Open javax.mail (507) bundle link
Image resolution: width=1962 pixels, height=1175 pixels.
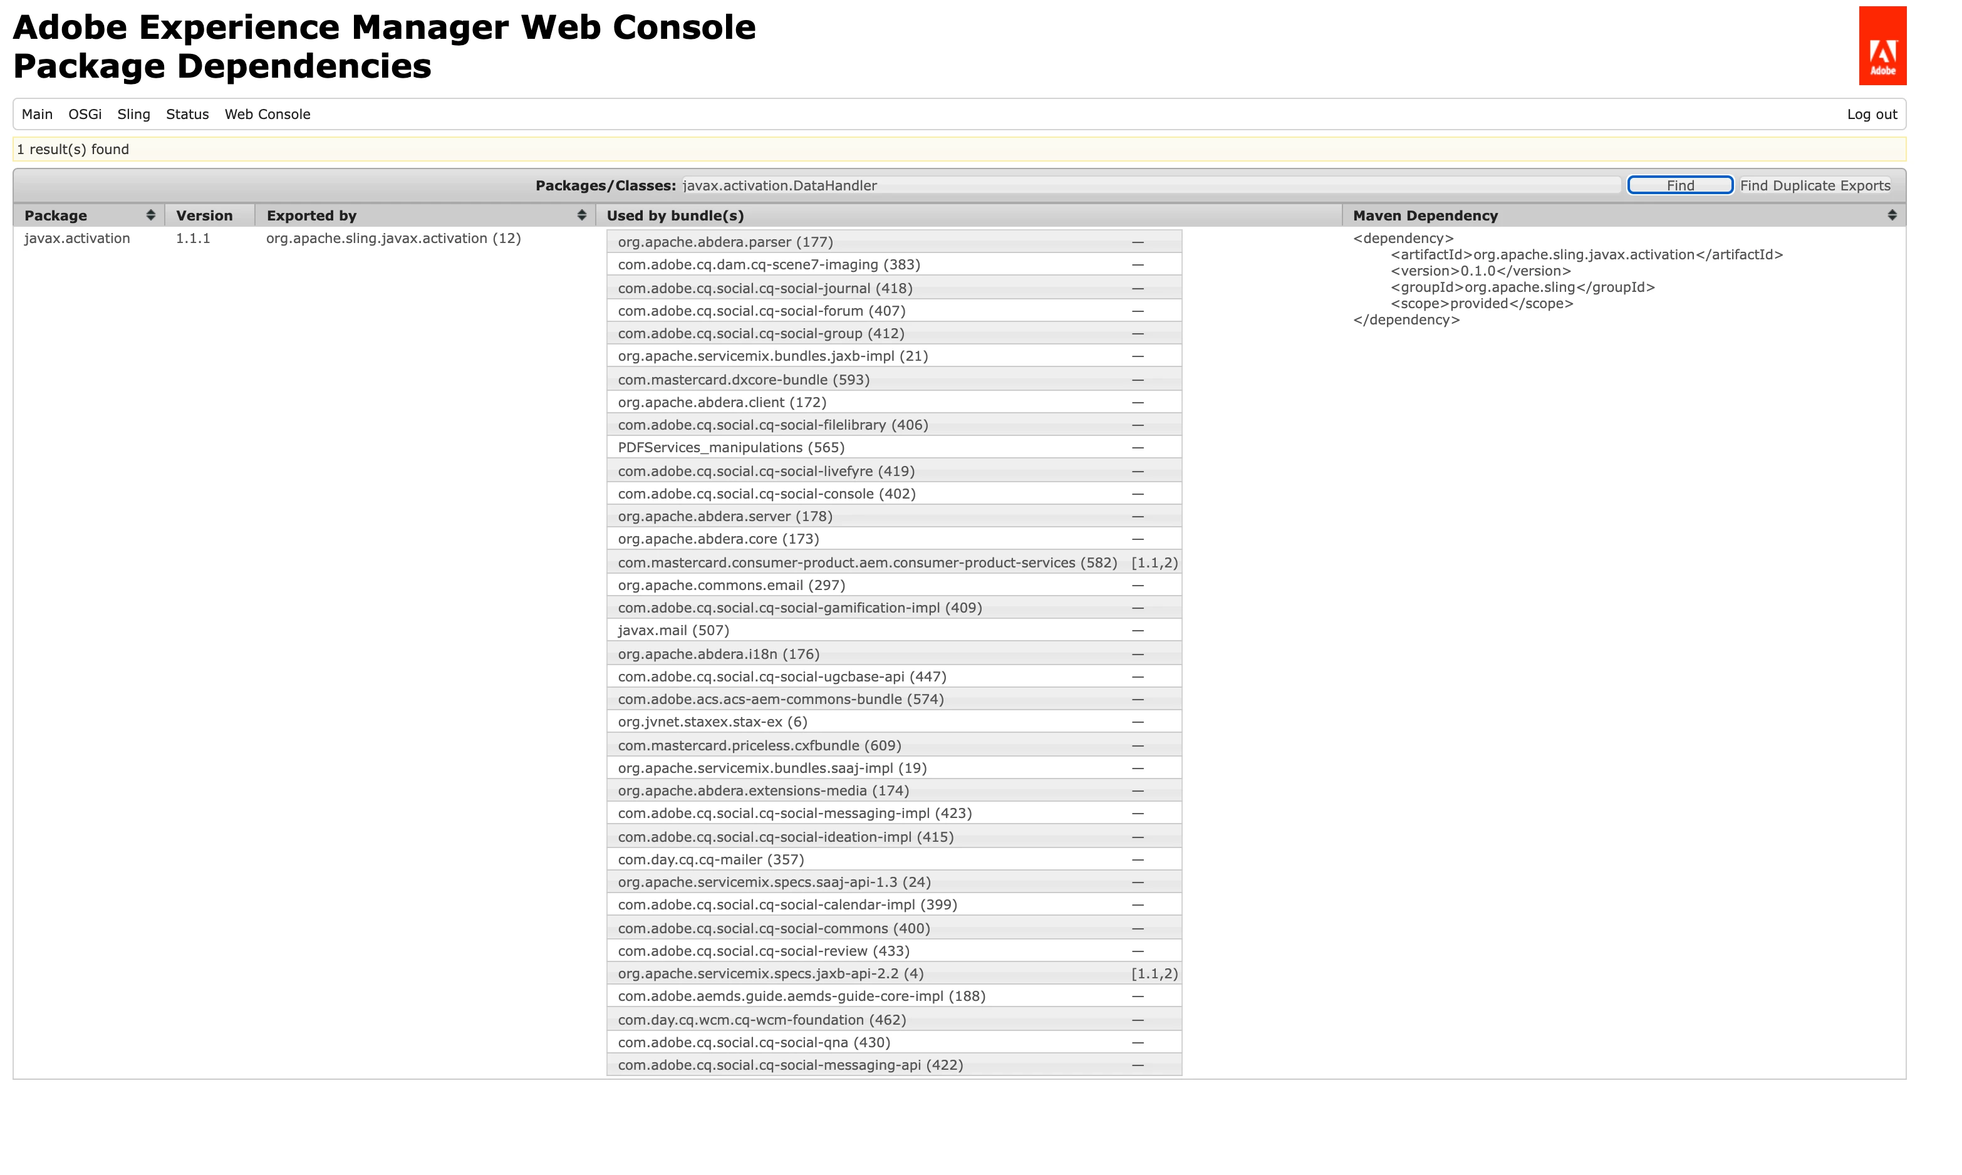pyautogui.click(x=673, y=630)
